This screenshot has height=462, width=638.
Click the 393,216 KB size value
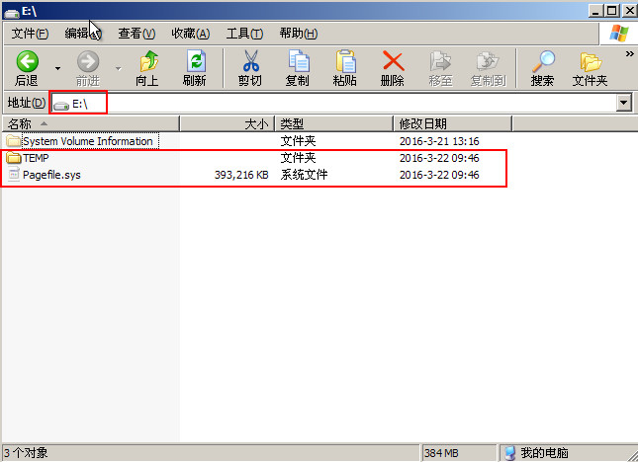pyautogui.click(x=241, y=175)
